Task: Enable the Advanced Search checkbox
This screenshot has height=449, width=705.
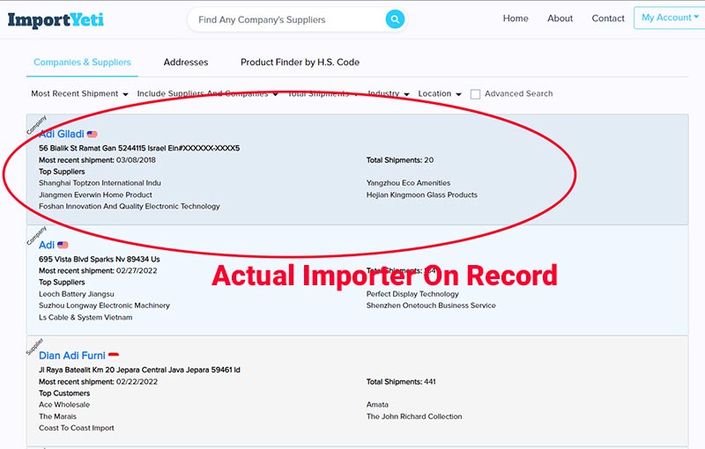Action: click(475, 94)
